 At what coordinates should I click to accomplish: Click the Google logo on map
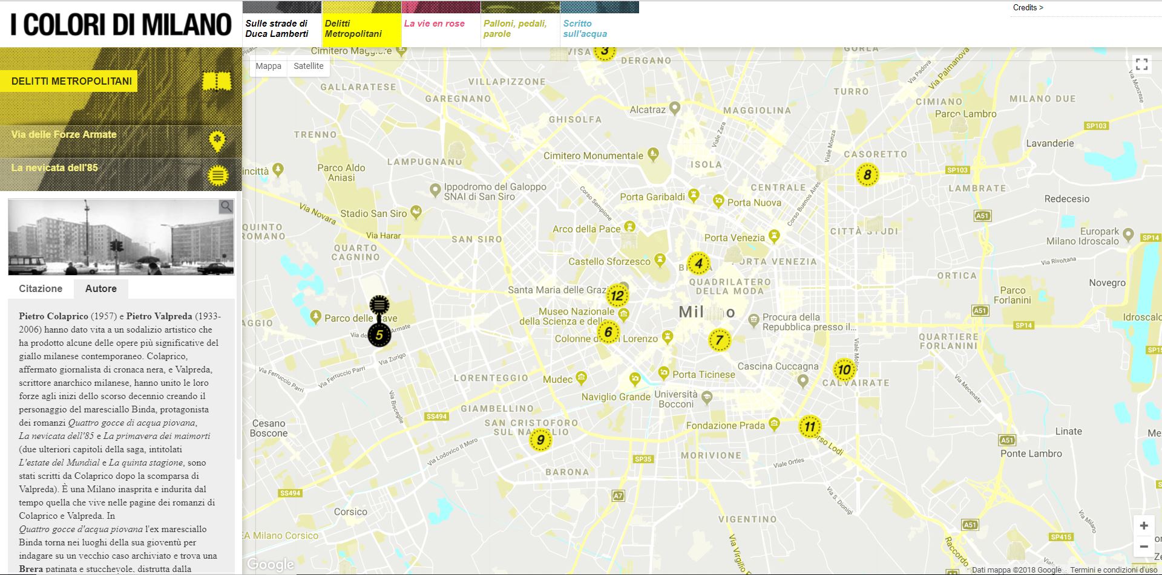pos(271,564)
